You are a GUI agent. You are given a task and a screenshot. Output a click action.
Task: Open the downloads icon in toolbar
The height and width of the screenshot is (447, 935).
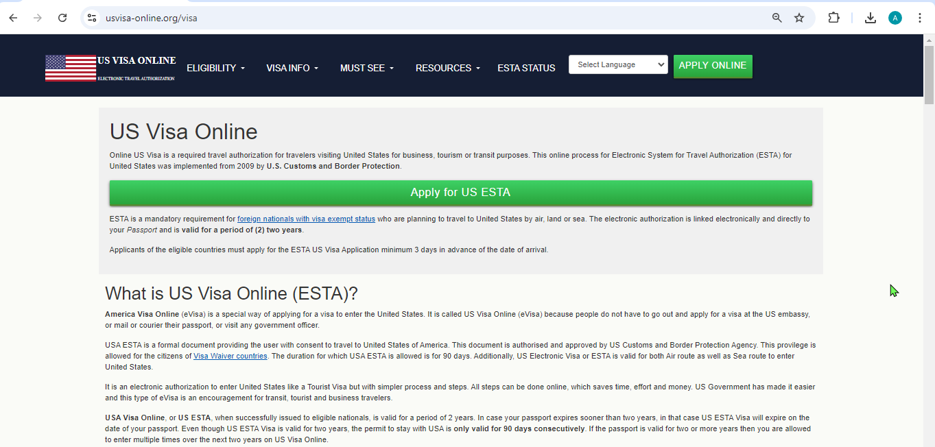point(870,18)
